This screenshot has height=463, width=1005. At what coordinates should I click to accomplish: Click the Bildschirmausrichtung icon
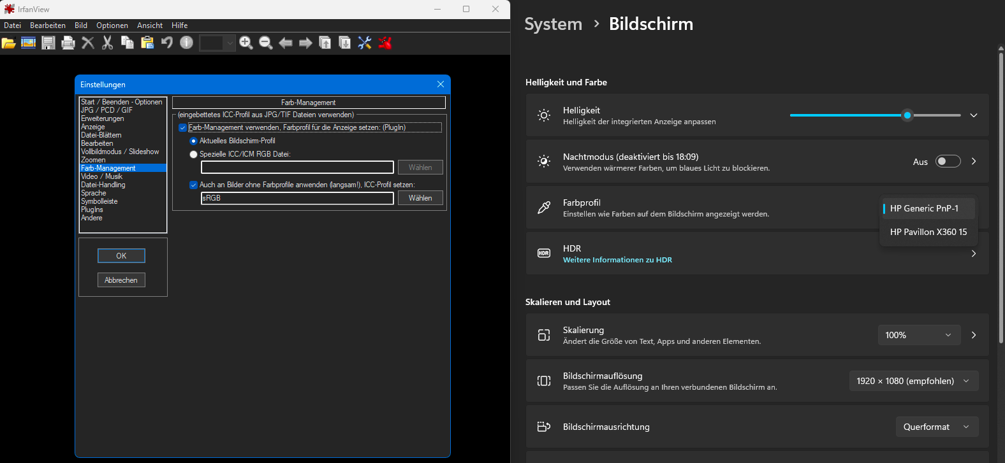(544, 427)
